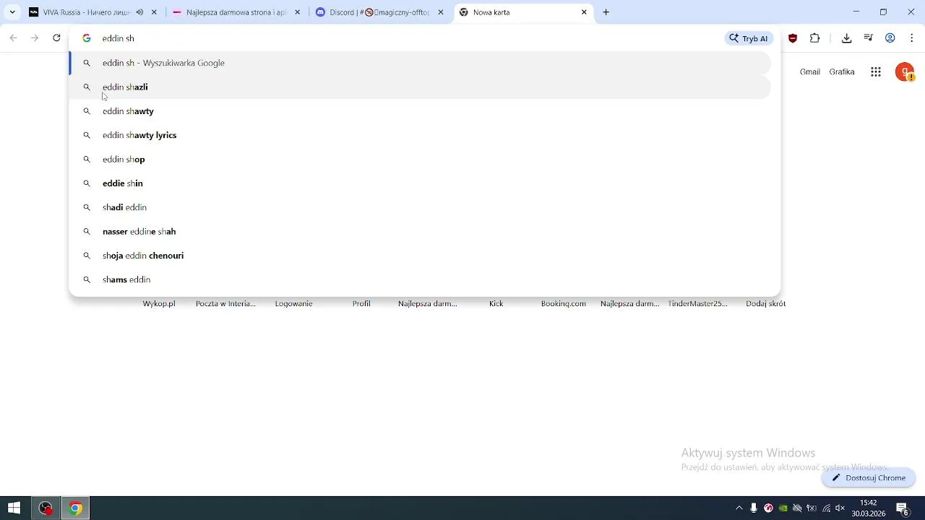Close the Najlepsza darmowa strona tab
This screenshot has height=520, width=925.
coord(298,12)
